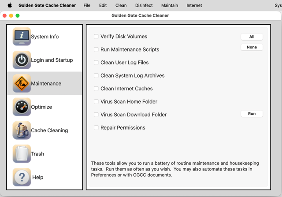Click the Optimize gauge icon

[22, 107]
